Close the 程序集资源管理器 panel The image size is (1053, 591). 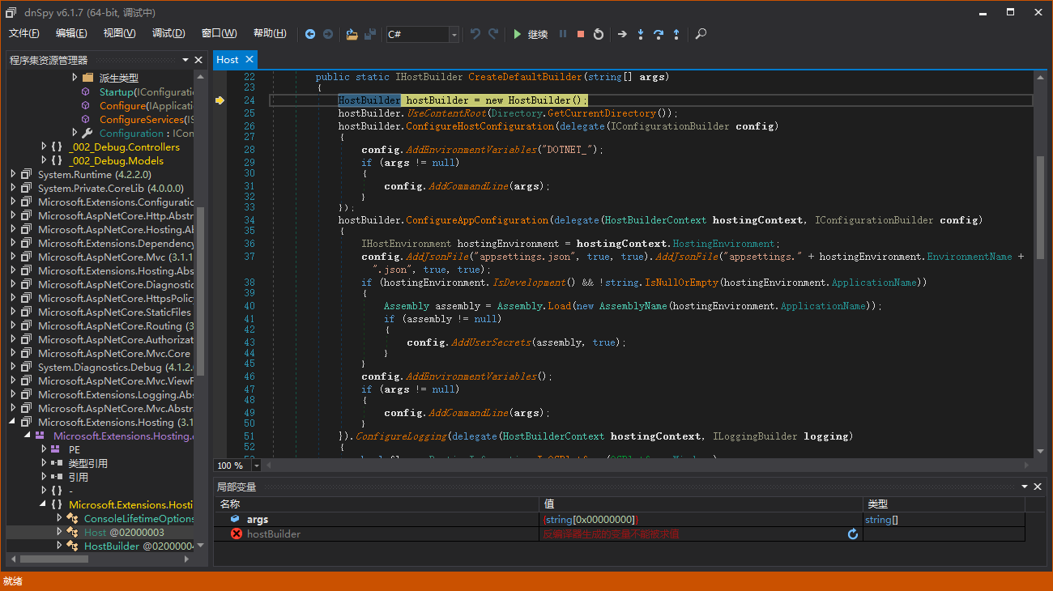198,60
